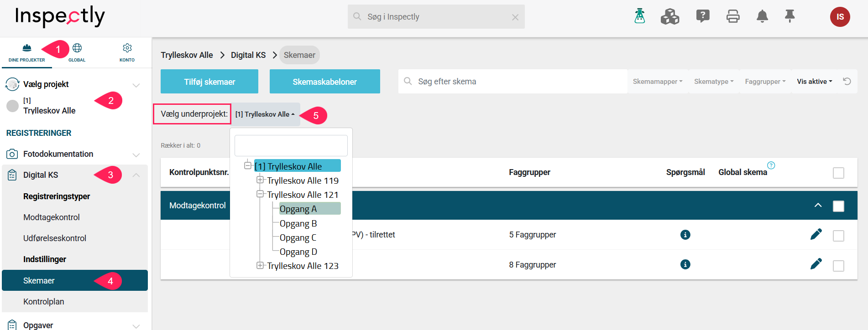Collapse the [1] Trylleskov Alle tree node

click(x=248, y=165)
